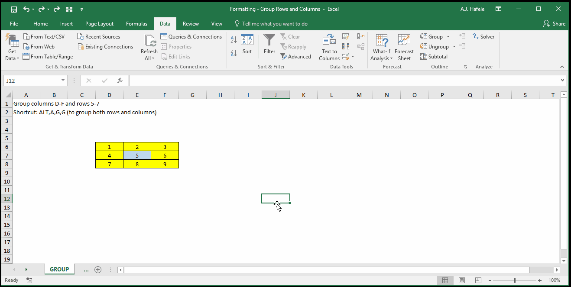
Task: Open the File tab
Action: tap(14, 24)
